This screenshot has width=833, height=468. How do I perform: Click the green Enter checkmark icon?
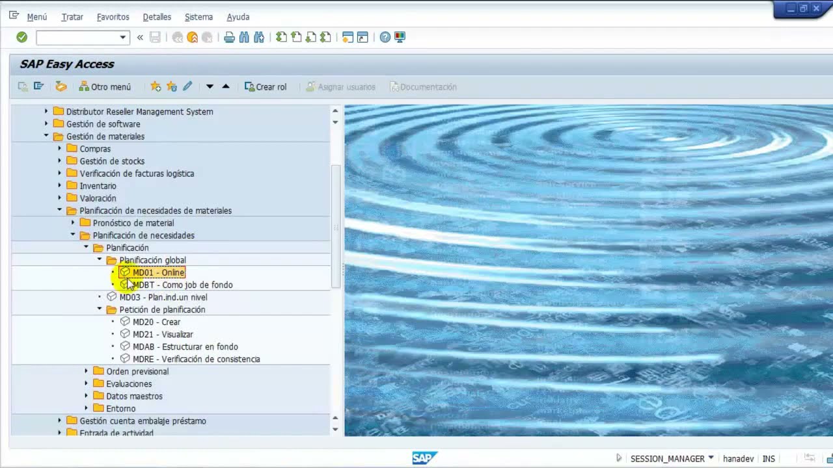pyautogui.click(x=21, y=38)
